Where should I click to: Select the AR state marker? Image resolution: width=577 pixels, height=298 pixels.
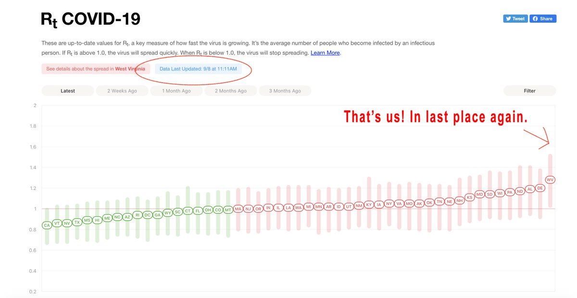click(329, 207)
